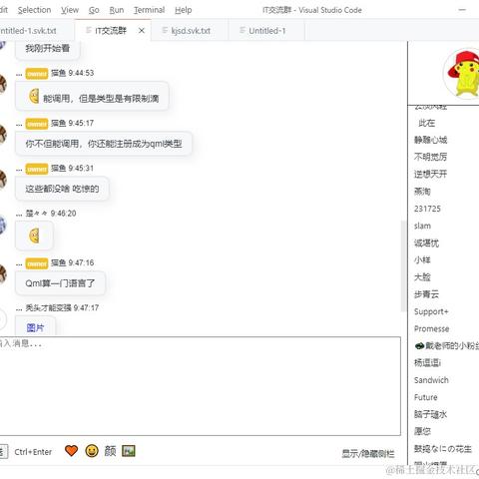Click the icon beside 戴老师的小粉丝
479x479 pixels.
click(x=419, y=346)
